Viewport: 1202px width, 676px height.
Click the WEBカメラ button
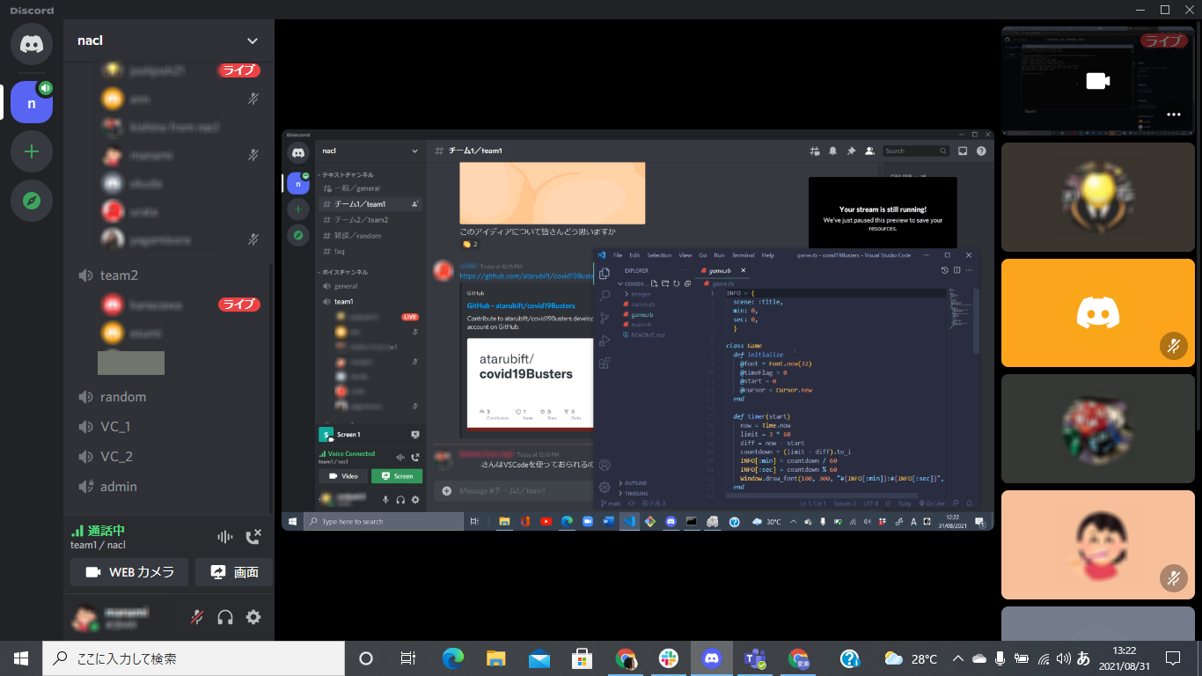129,572
